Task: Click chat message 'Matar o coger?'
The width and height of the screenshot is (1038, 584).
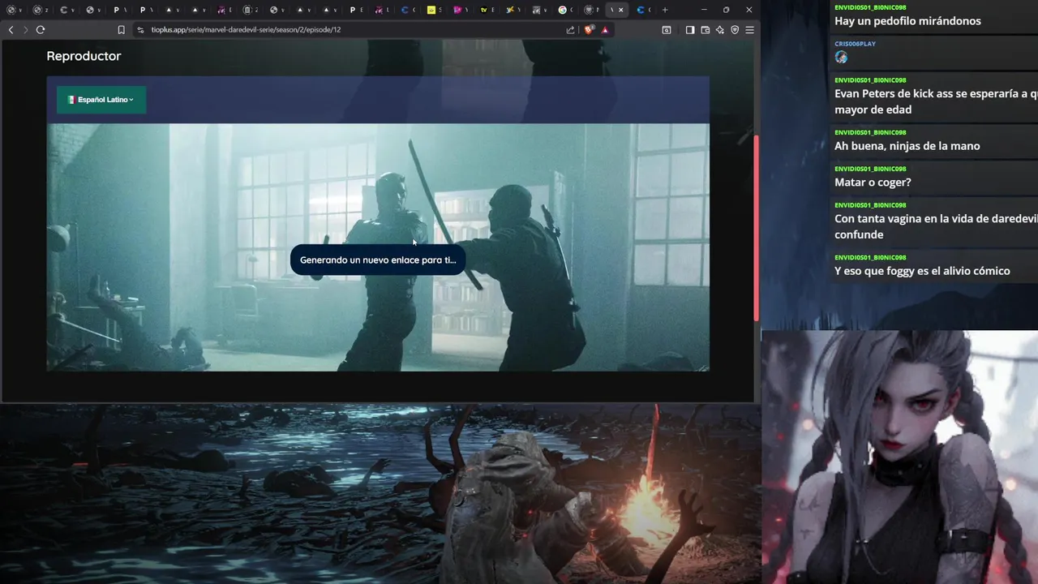Action: coord(873,182)
